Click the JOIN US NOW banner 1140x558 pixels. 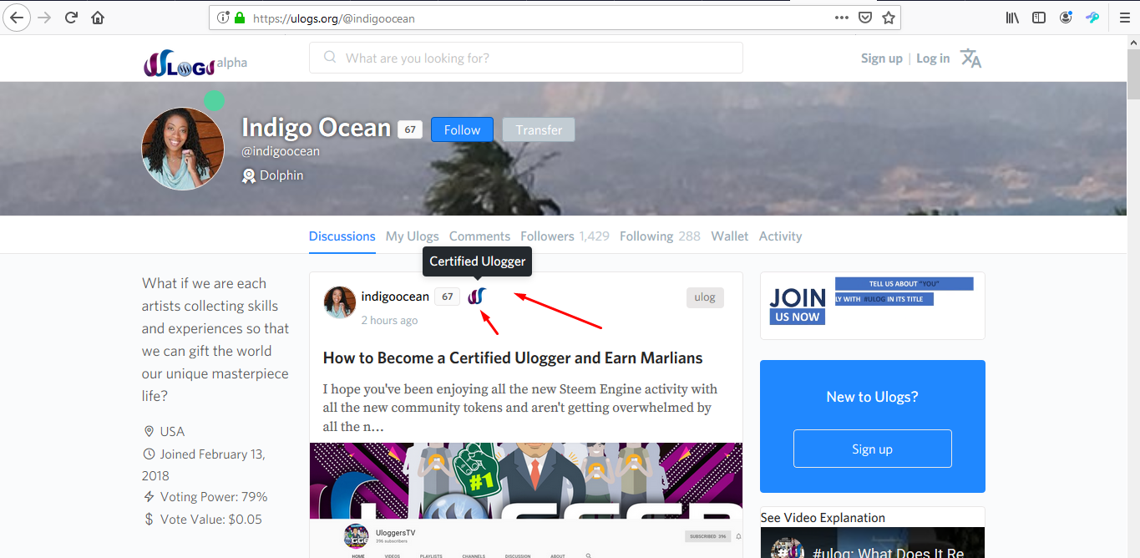pos(872,304)
